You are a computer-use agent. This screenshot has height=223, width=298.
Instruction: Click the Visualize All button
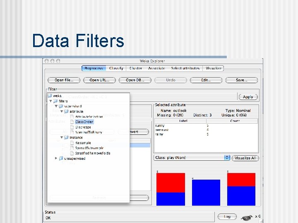[x=245, y=158]
